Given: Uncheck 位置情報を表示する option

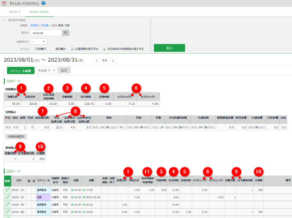Looking at the screenshot, I should pos(72,49).
